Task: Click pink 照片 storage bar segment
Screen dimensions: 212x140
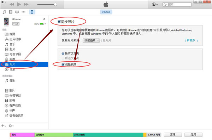Action: coord(23,135)
